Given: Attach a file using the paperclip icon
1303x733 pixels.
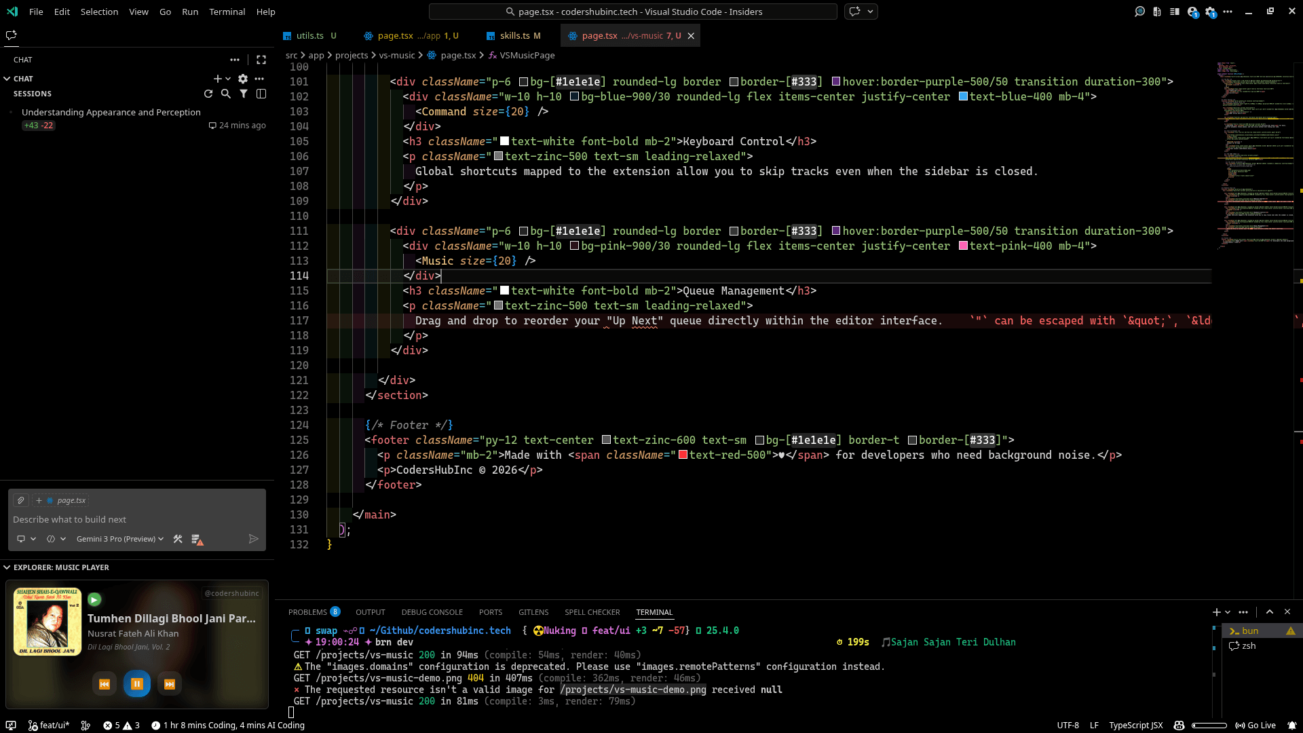Looking at the screenshot, I should click(20, 500).
